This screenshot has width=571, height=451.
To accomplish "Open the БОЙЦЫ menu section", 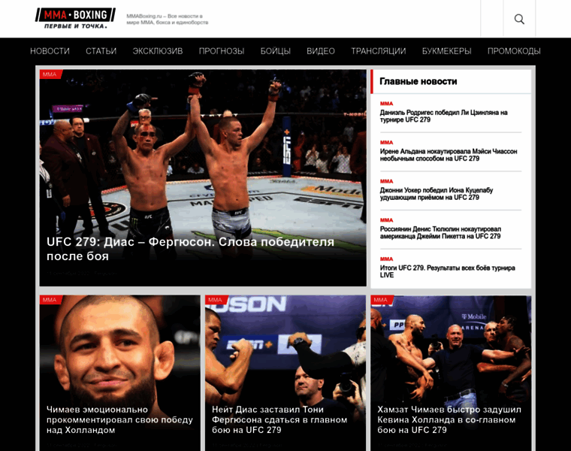I will (275, 51).
